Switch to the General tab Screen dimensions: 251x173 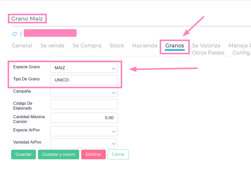point(22,46)
